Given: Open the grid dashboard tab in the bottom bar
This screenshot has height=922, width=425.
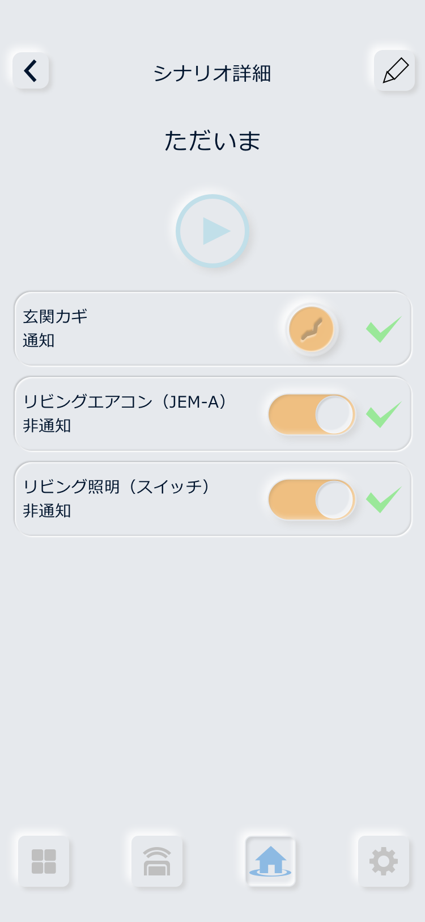Looking at the screenshot, I should 44,861.
